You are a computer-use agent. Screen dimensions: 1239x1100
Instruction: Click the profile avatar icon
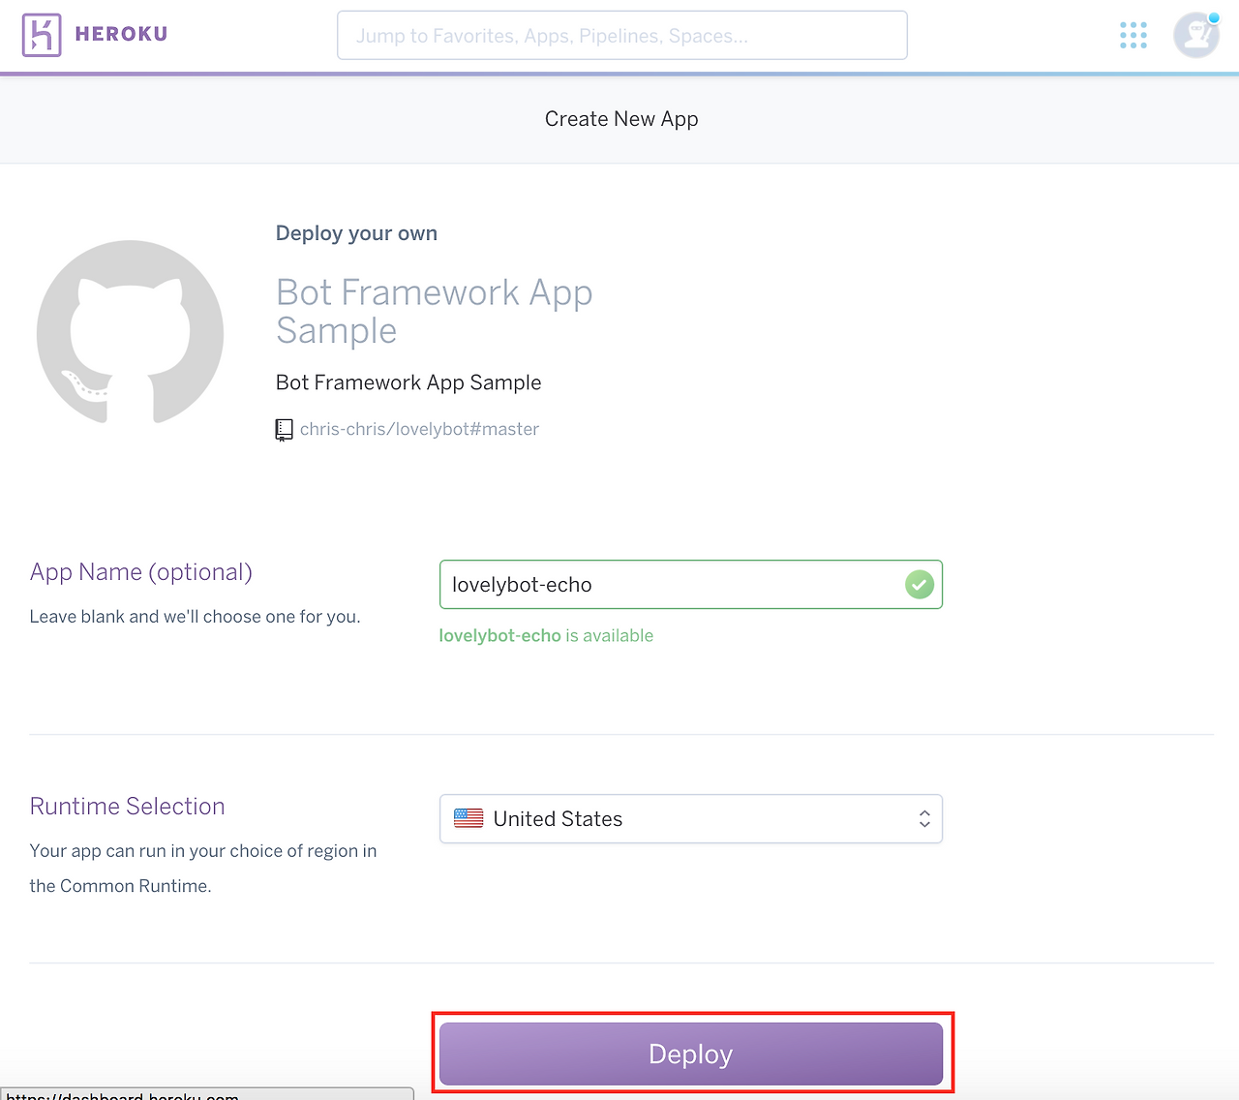(1195, 35)
